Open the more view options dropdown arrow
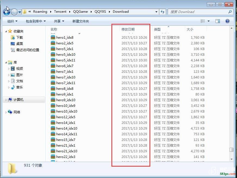Image resolution: width=237 pixels, height=178 pixels. pos(208,21)
